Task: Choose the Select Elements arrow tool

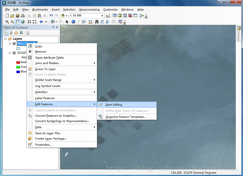Action: pos(67,22)
